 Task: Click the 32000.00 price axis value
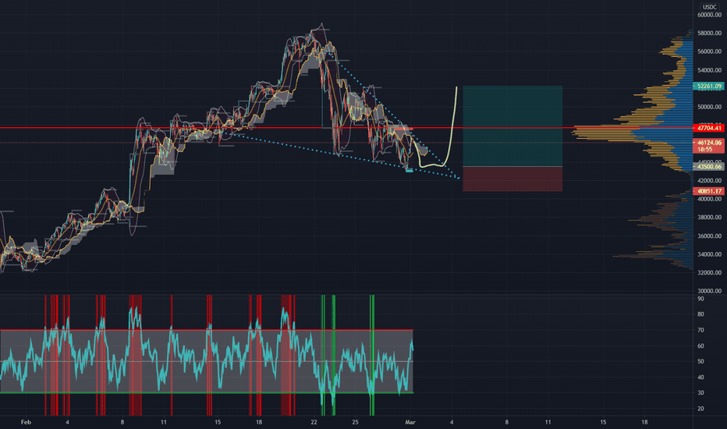(x=709, y=273)
